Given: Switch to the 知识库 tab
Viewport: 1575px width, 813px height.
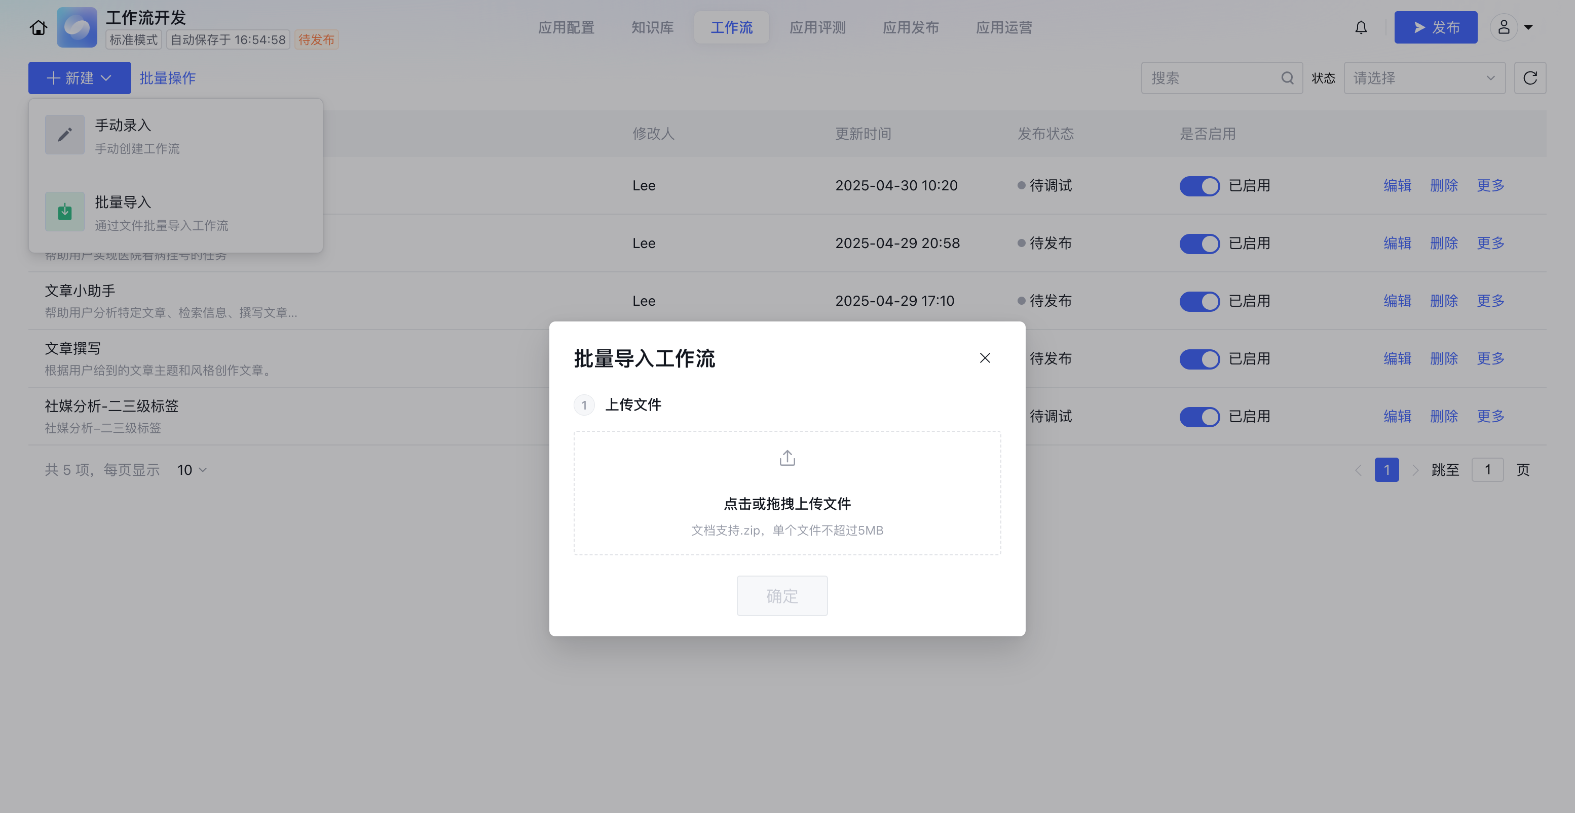Looking at the screenshot, I should [x=652, y=27].
